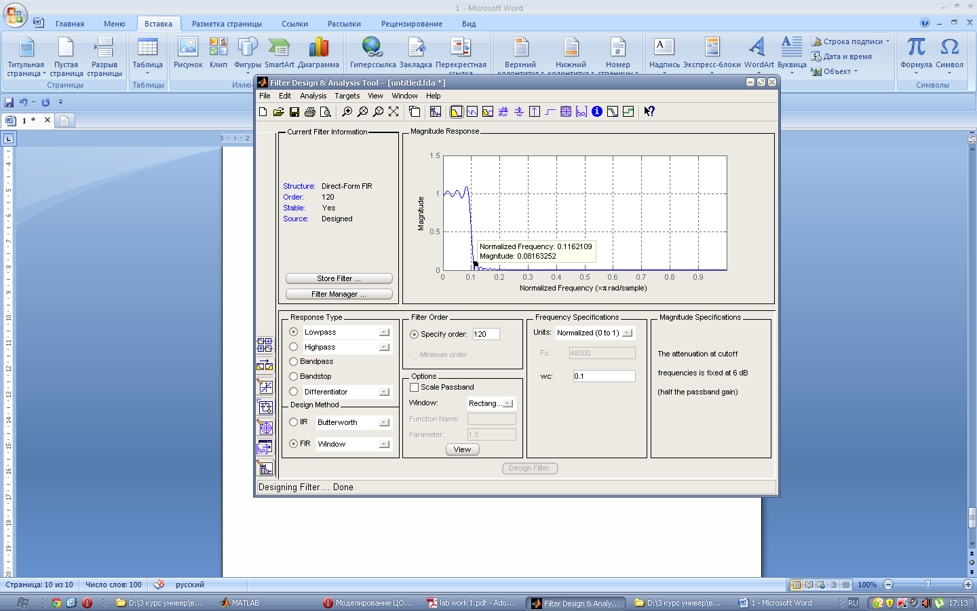Click the Word zoom slider handle
The height and width of the screenshot is (611, 977).
click(927, 585)
